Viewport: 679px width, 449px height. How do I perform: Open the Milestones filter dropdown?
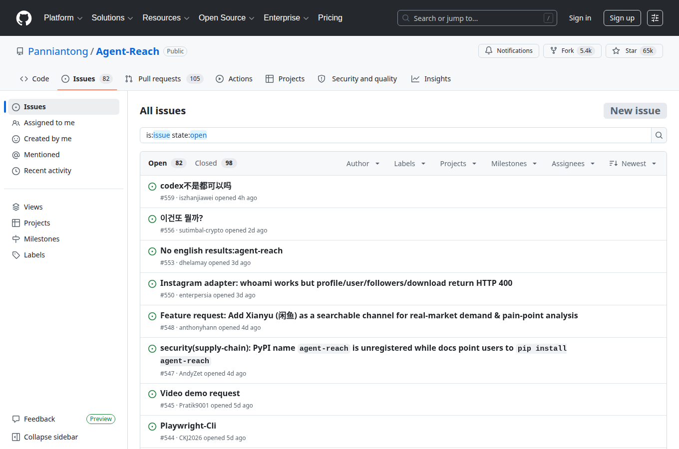coord(514,164)
